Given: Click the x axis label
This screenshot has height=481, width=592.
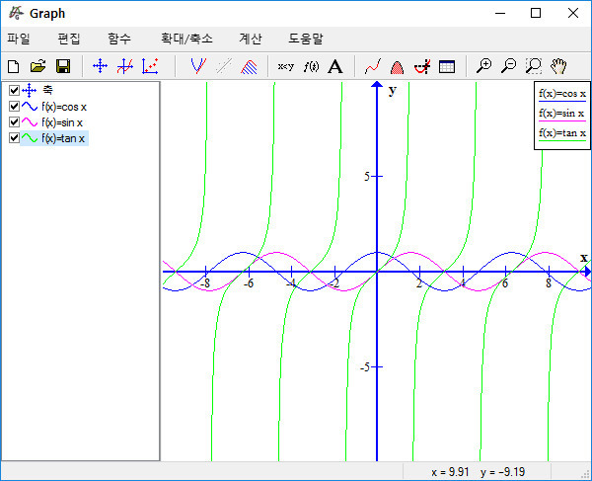Looking at the screenshot, I should tap(584, 258).
